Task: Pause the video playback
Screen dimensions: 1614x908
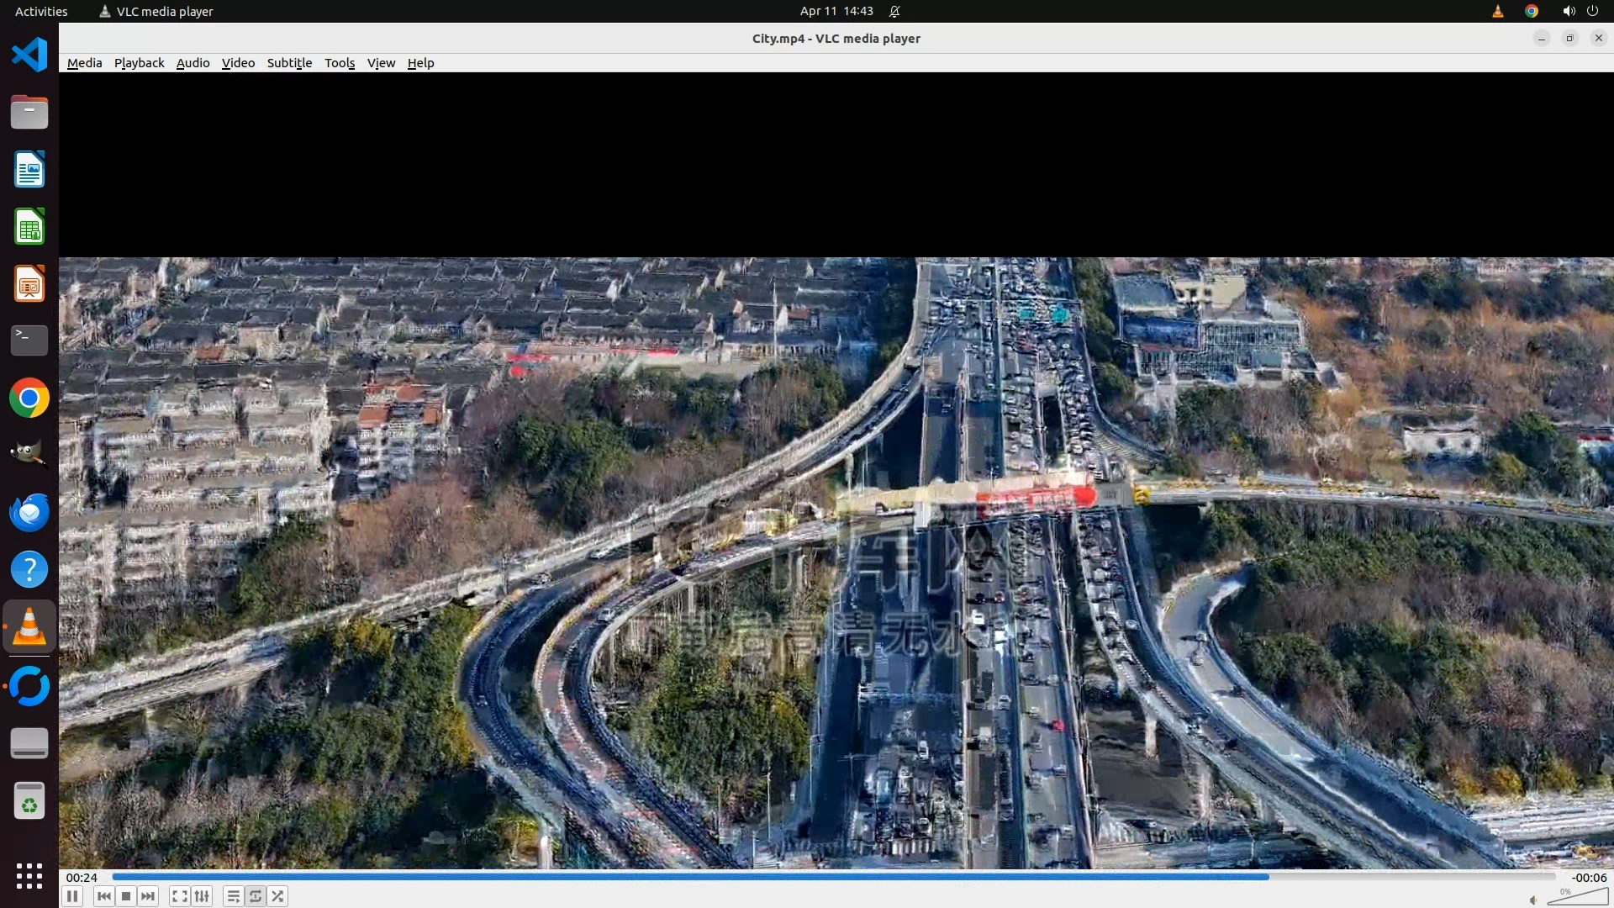Action: pyautogui.click(x=72, y=896)
